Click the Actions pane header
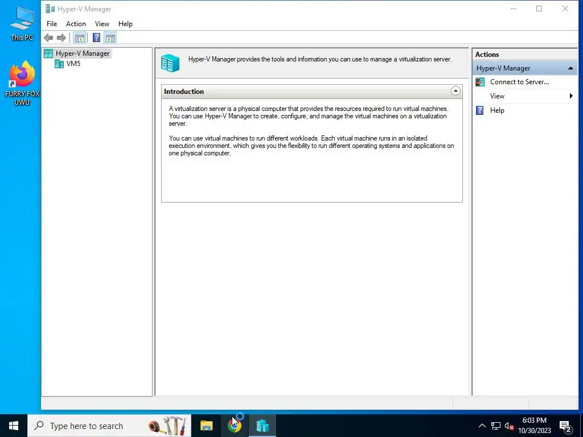This screenshot has width=583, height=437. (525, 54)
